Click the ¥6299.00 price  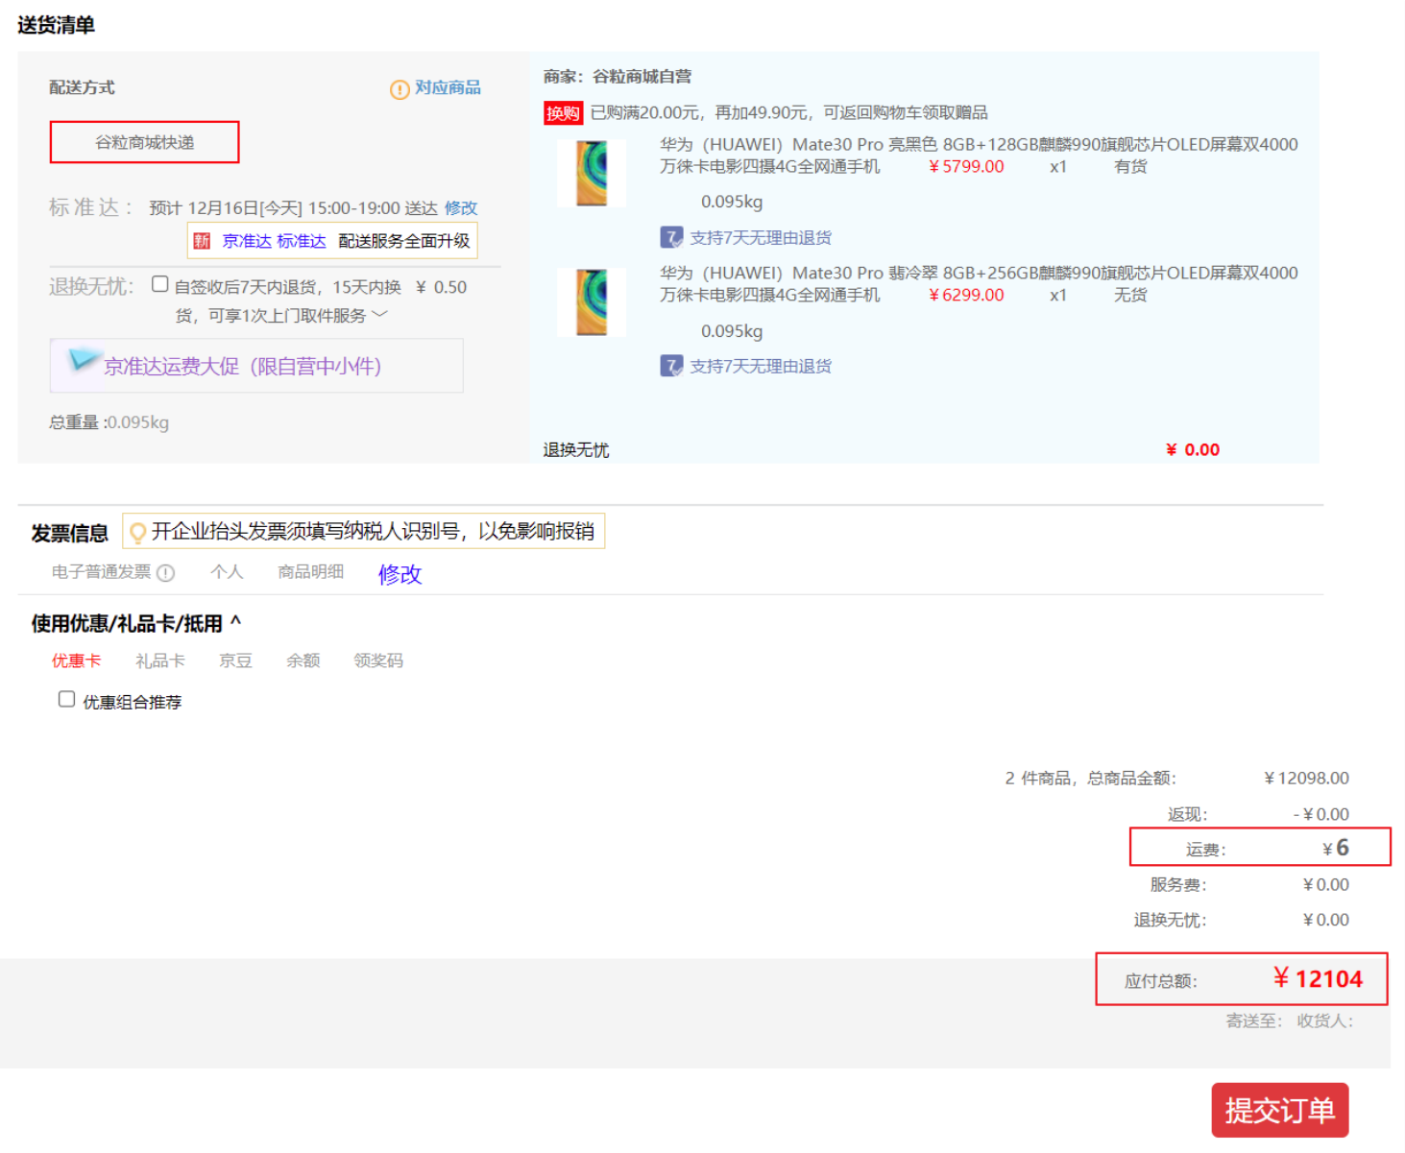[x=966, y=295]
